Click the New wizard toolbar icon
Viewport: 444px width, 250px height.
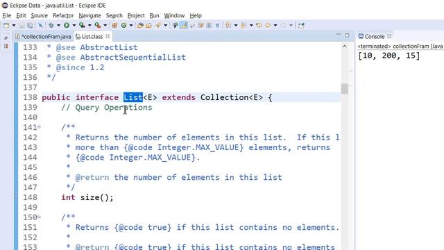[6, 25]
